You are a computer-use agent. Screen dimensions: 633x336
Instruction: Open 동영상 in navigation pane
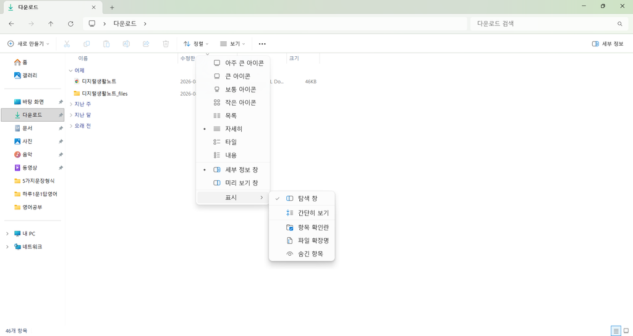click(30, 167)
